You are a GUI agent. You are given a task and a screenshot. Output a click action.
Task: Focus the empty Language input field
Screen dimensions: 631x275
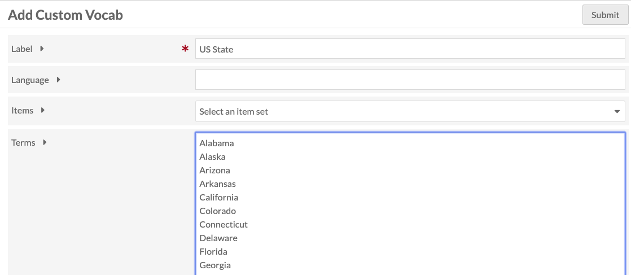410,80
